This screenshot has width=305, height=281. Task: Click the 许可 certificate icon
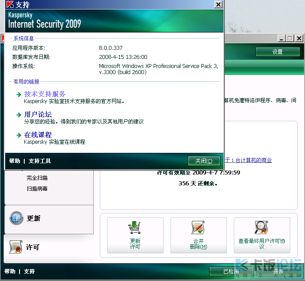coord(16,247)
